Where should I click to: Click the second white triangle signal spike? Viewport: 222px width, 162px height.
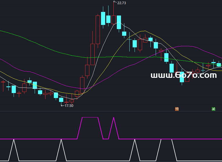[61, 141]
